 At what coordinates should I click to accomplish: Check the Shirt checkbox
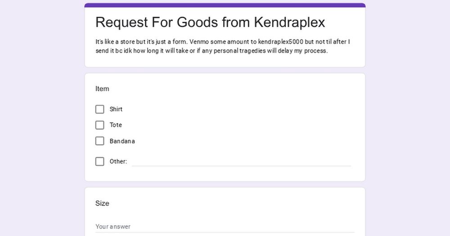click(100, 109)
